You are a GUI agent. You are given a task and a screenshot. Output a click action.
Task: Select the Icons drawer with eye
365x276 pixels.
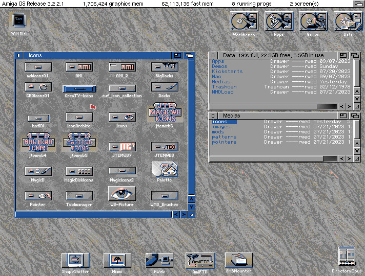click(x=122, y=118)
